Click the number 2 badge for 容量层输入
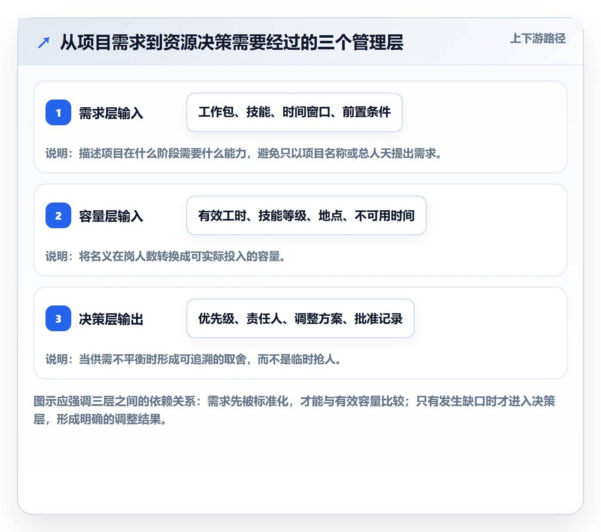The image size is (601, 532). 58,215
